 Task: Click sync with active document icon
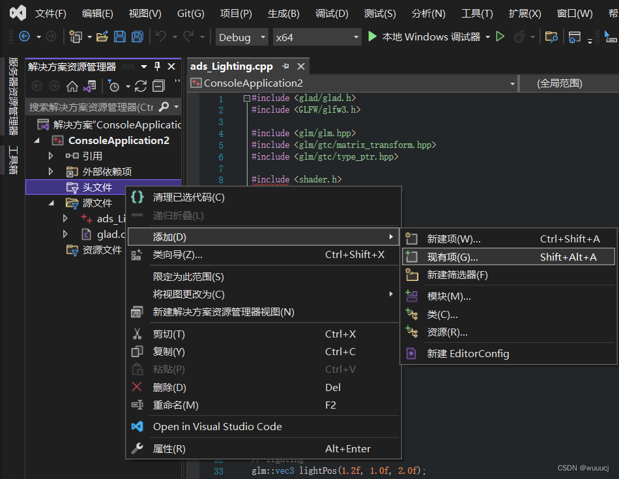141,85
